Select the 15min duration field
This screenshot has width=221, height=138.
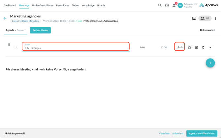coord(179,47)
